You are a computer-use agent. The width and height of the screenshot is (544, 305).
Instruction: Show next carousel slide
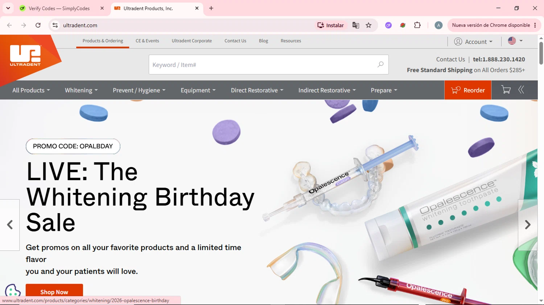pyautogui.click(x=528, y=225)
